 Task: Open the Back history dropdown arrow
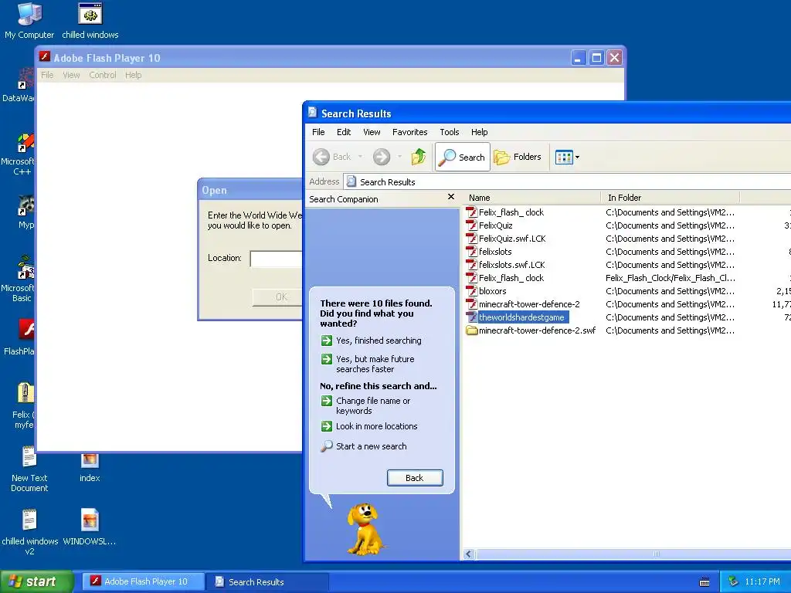point(360,157)
